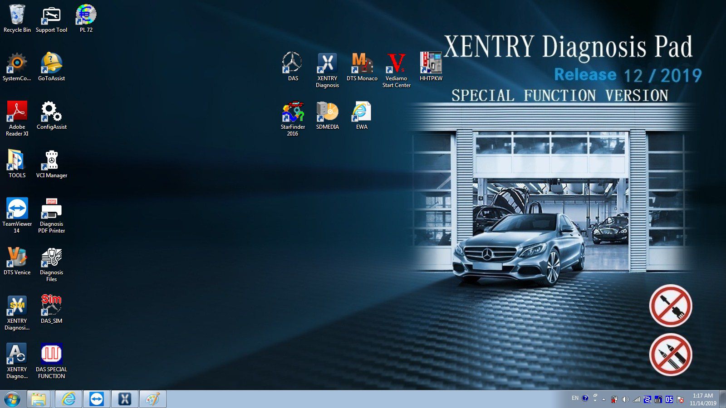Click the Show desktop strip
The image size is (726, 408).
click(x=722, y=399)
